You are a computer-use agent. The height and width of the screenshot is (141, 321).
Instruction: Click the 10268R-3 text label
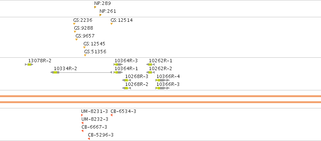point(137,76)
